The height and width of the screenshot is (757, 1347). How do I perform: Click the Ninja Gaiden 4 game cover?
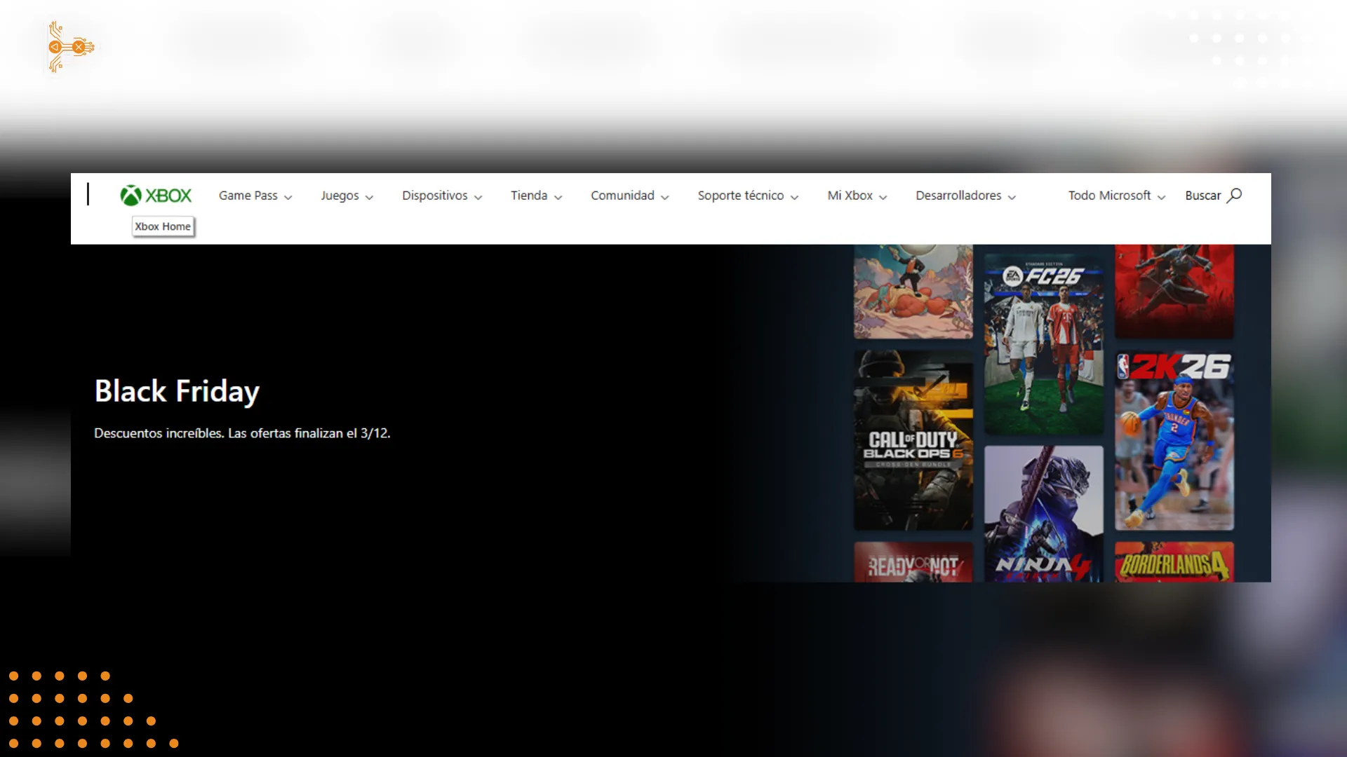coord(1043,514)
